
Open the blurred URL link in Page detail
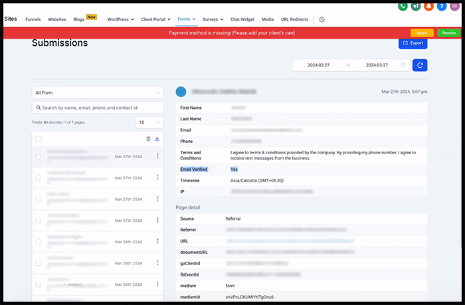(290, 241)
